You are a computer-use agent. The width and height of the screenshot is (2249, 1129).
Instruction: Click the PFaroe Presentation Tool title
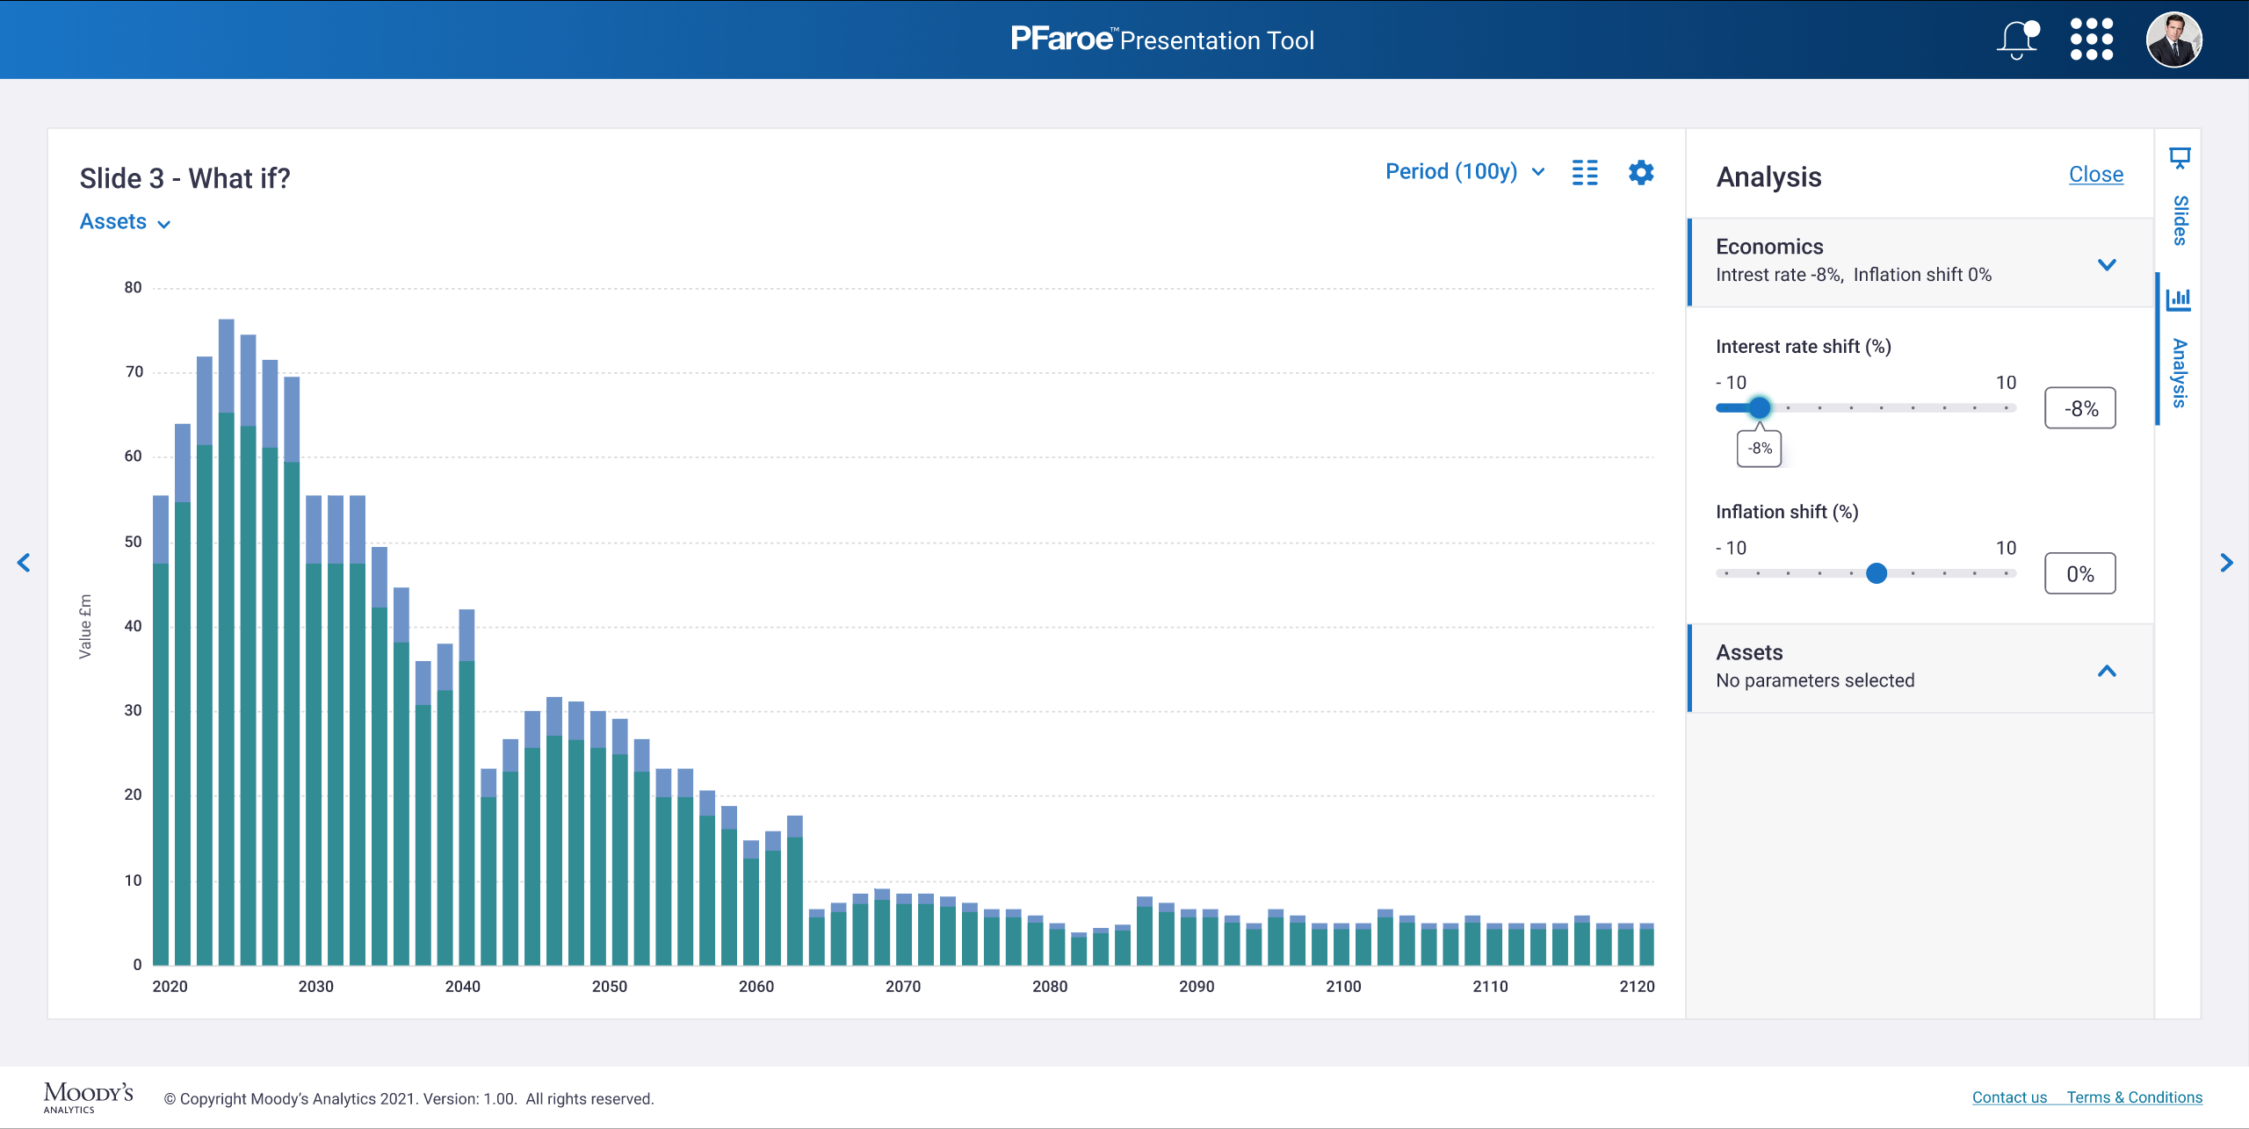1161,40
